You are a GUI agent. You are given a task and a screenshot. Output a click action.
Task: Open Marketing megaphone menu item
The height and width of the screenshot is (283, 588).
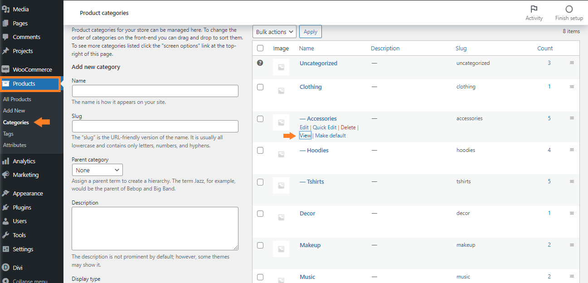point(6,175)
